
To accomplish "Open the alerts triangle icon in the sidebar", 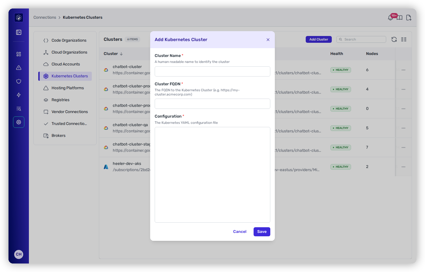I will (19, 68).
